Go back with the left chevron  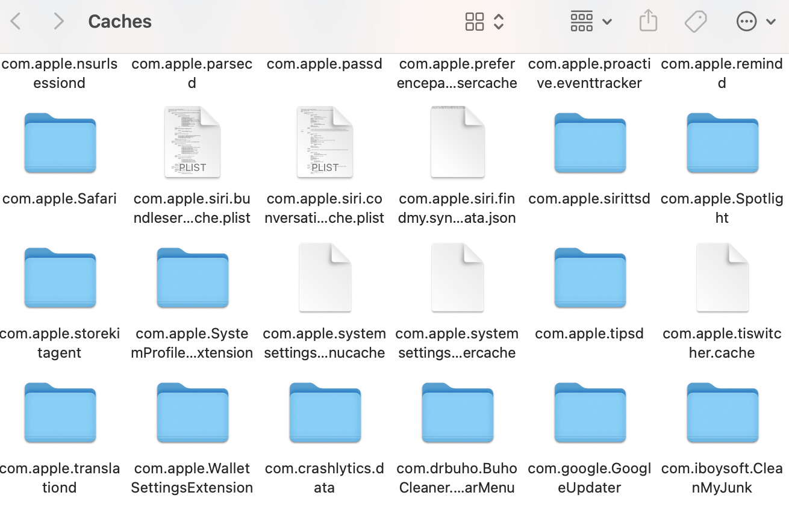click(x=16, y=22)
